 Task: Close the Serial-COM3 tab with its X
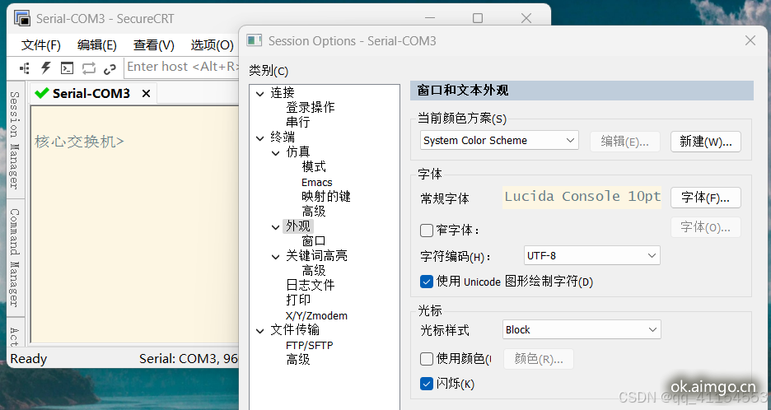(147, 94)
